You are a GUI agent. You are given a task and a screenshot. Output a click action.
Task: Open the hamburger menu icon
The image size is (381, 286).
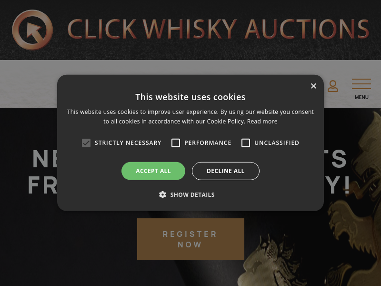pyautogui.click(x=361, y=84)
